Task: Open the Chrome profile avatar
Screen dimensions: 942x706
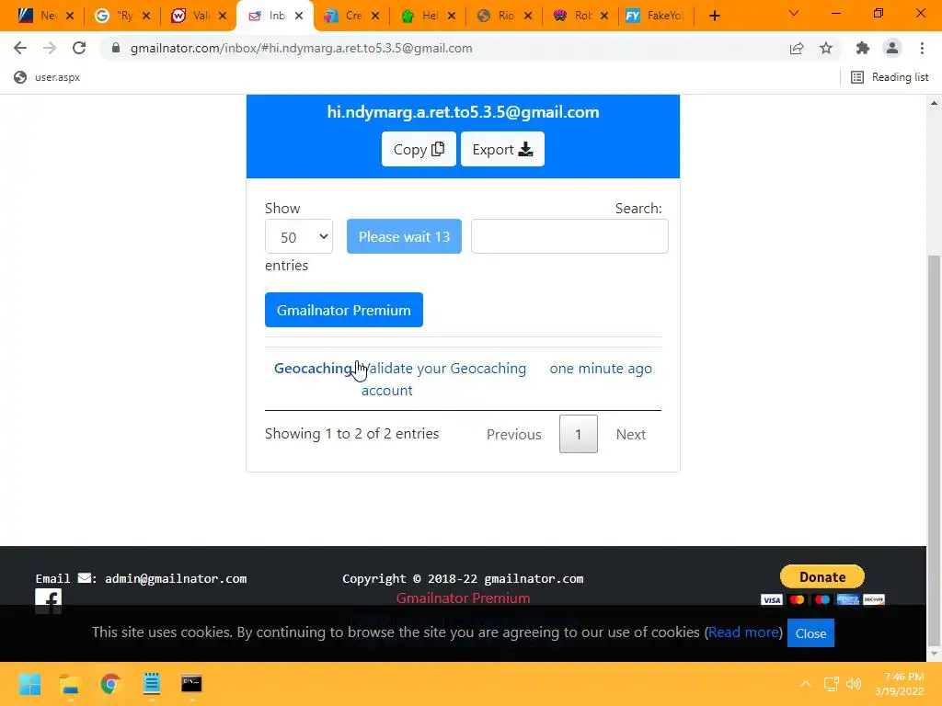Action: [x=892, y=48]
